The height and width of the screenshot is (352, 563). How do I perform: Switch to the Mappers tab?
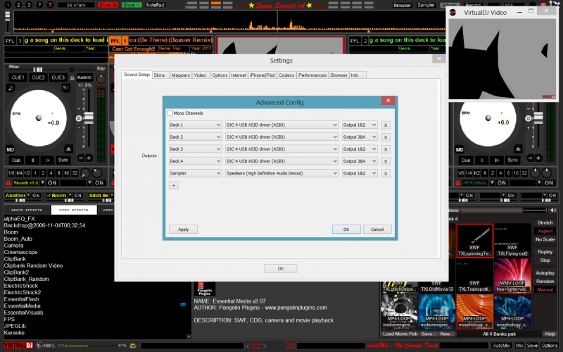[x=181, y=75]
